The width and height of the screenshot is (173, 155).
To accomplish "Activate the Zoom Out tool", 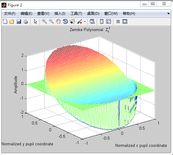I will pos(51,21).
